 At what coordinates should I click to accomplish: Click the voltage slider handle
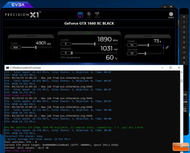tap(72, 53)
